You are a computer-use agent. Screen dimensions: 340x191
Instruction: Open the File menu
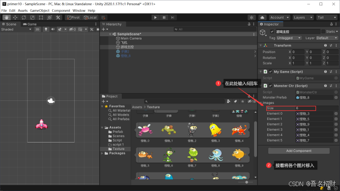(4, 10)
